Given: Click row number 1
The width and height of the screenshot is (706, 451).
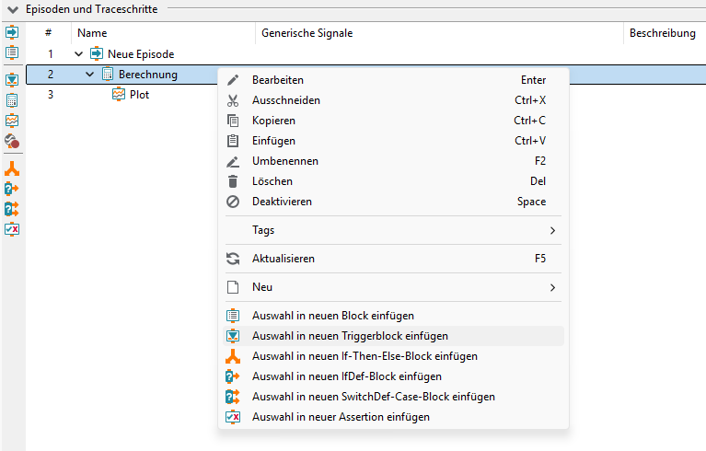Looking at the screenshot, I should point(51,54).
